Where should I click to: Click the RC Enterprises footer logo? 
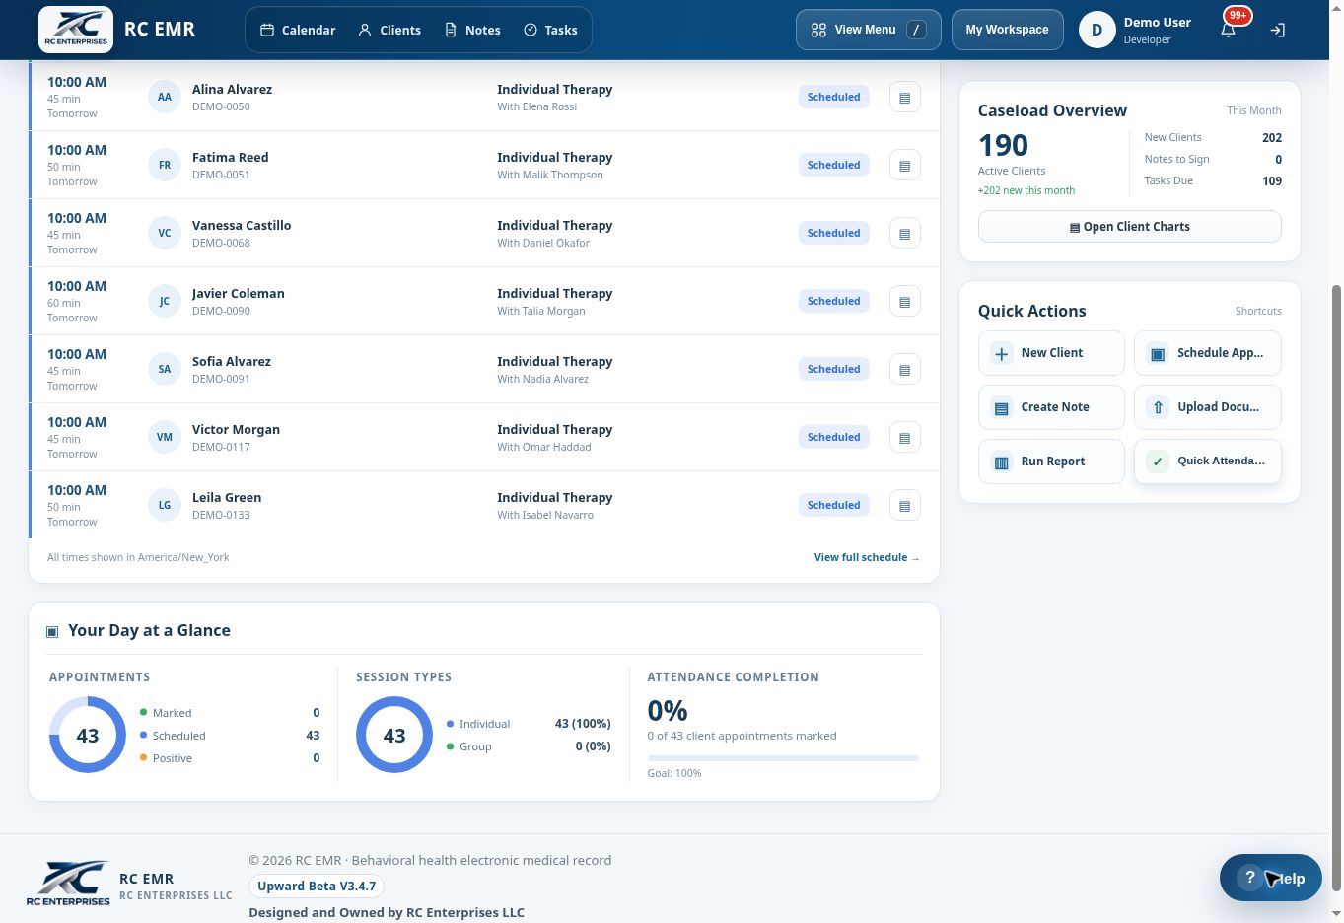68,884
